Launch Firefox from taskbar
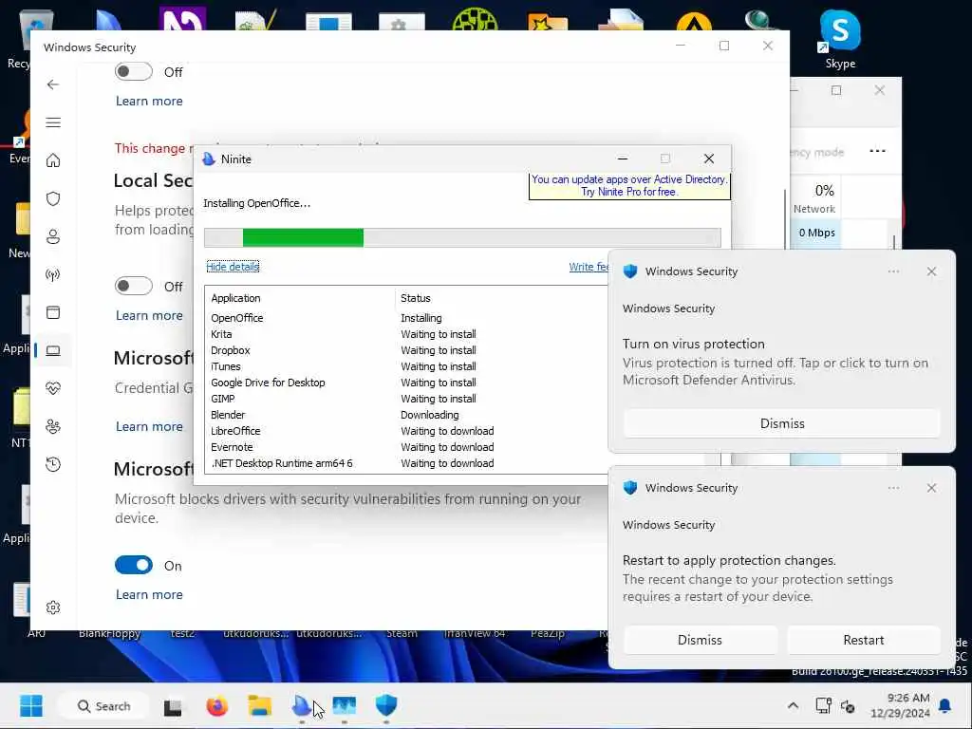Image resolution: width=972 pixels, height=729 pixels. (x=217, y=705)
